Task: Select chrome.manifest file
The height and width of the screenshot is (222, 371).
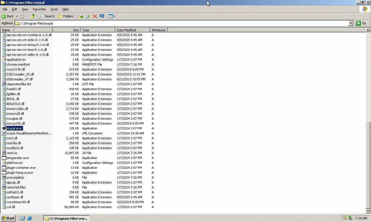Action: coord(18,64)
